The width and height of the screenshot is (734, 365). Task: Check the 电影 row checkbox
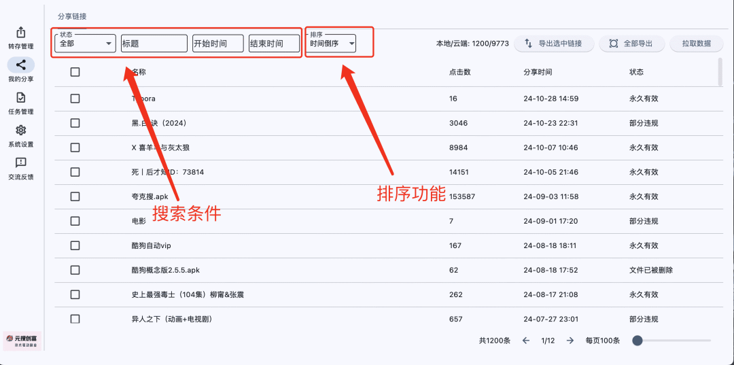75,221
